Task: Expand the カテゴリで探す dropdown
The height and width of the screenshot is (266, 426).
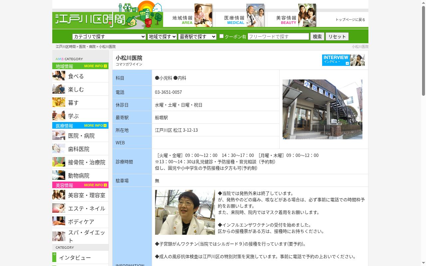Action: point(109,37)
